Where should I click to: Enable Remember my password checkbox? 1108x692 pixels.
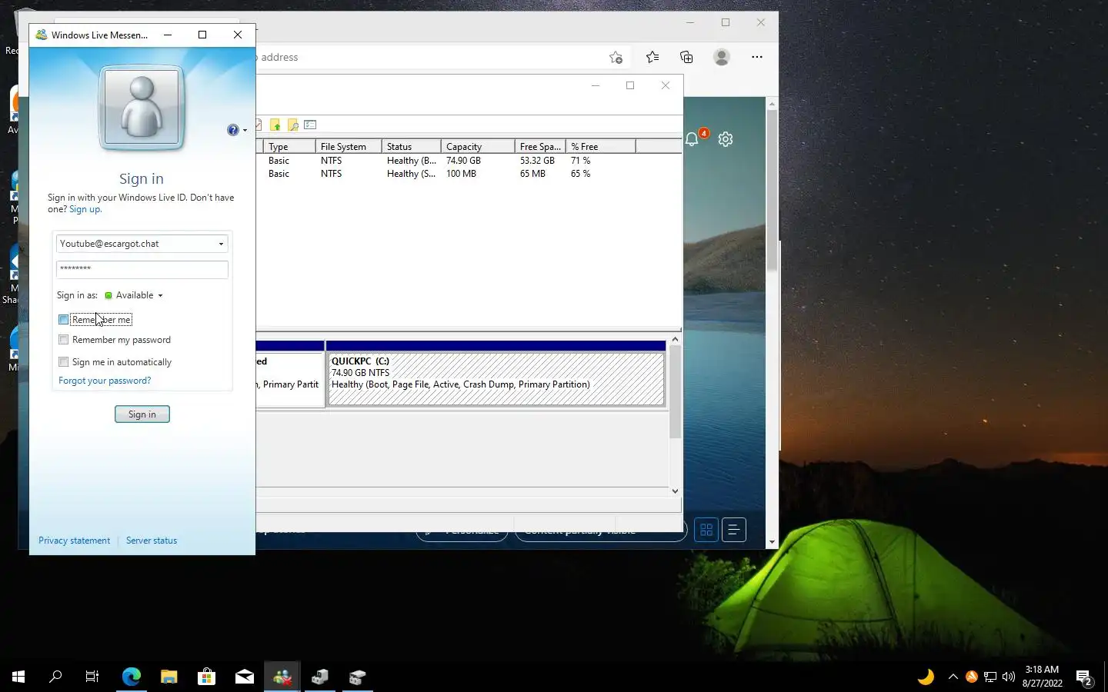pos(63,339)
